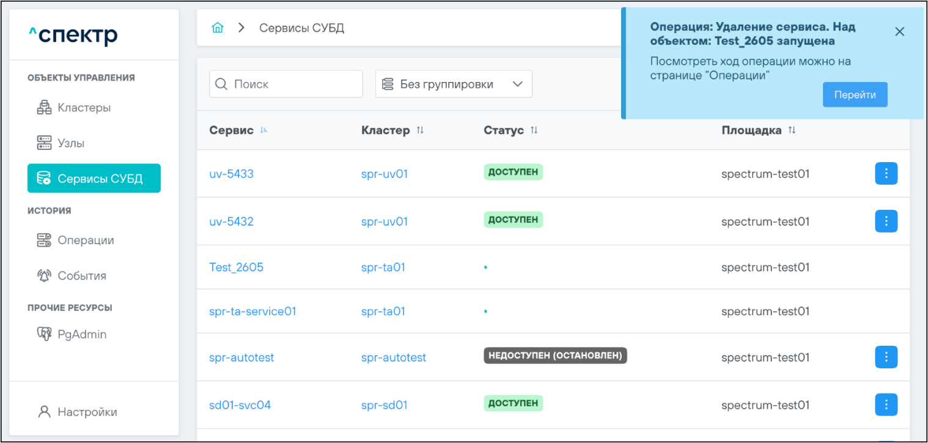This screenshot has width=928, height=443.
Task: Open three-dot actions menu for spr-autotest
Action: coord(886,357)
